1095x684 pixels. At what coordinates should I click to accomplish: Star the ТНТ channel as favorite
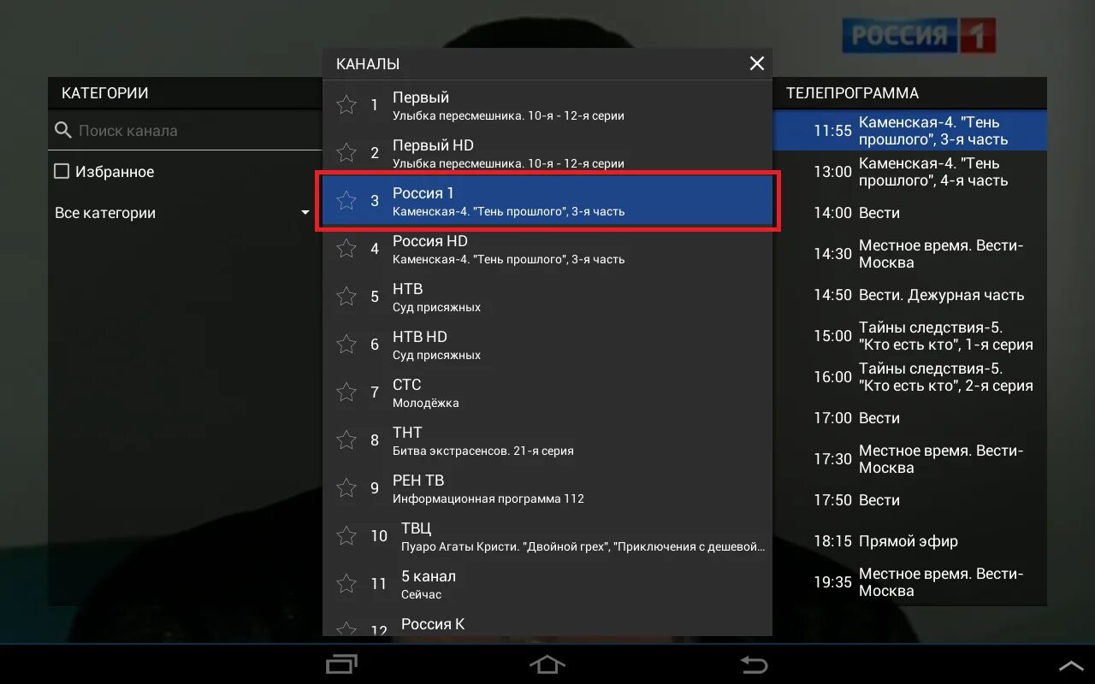coord(346,440)
